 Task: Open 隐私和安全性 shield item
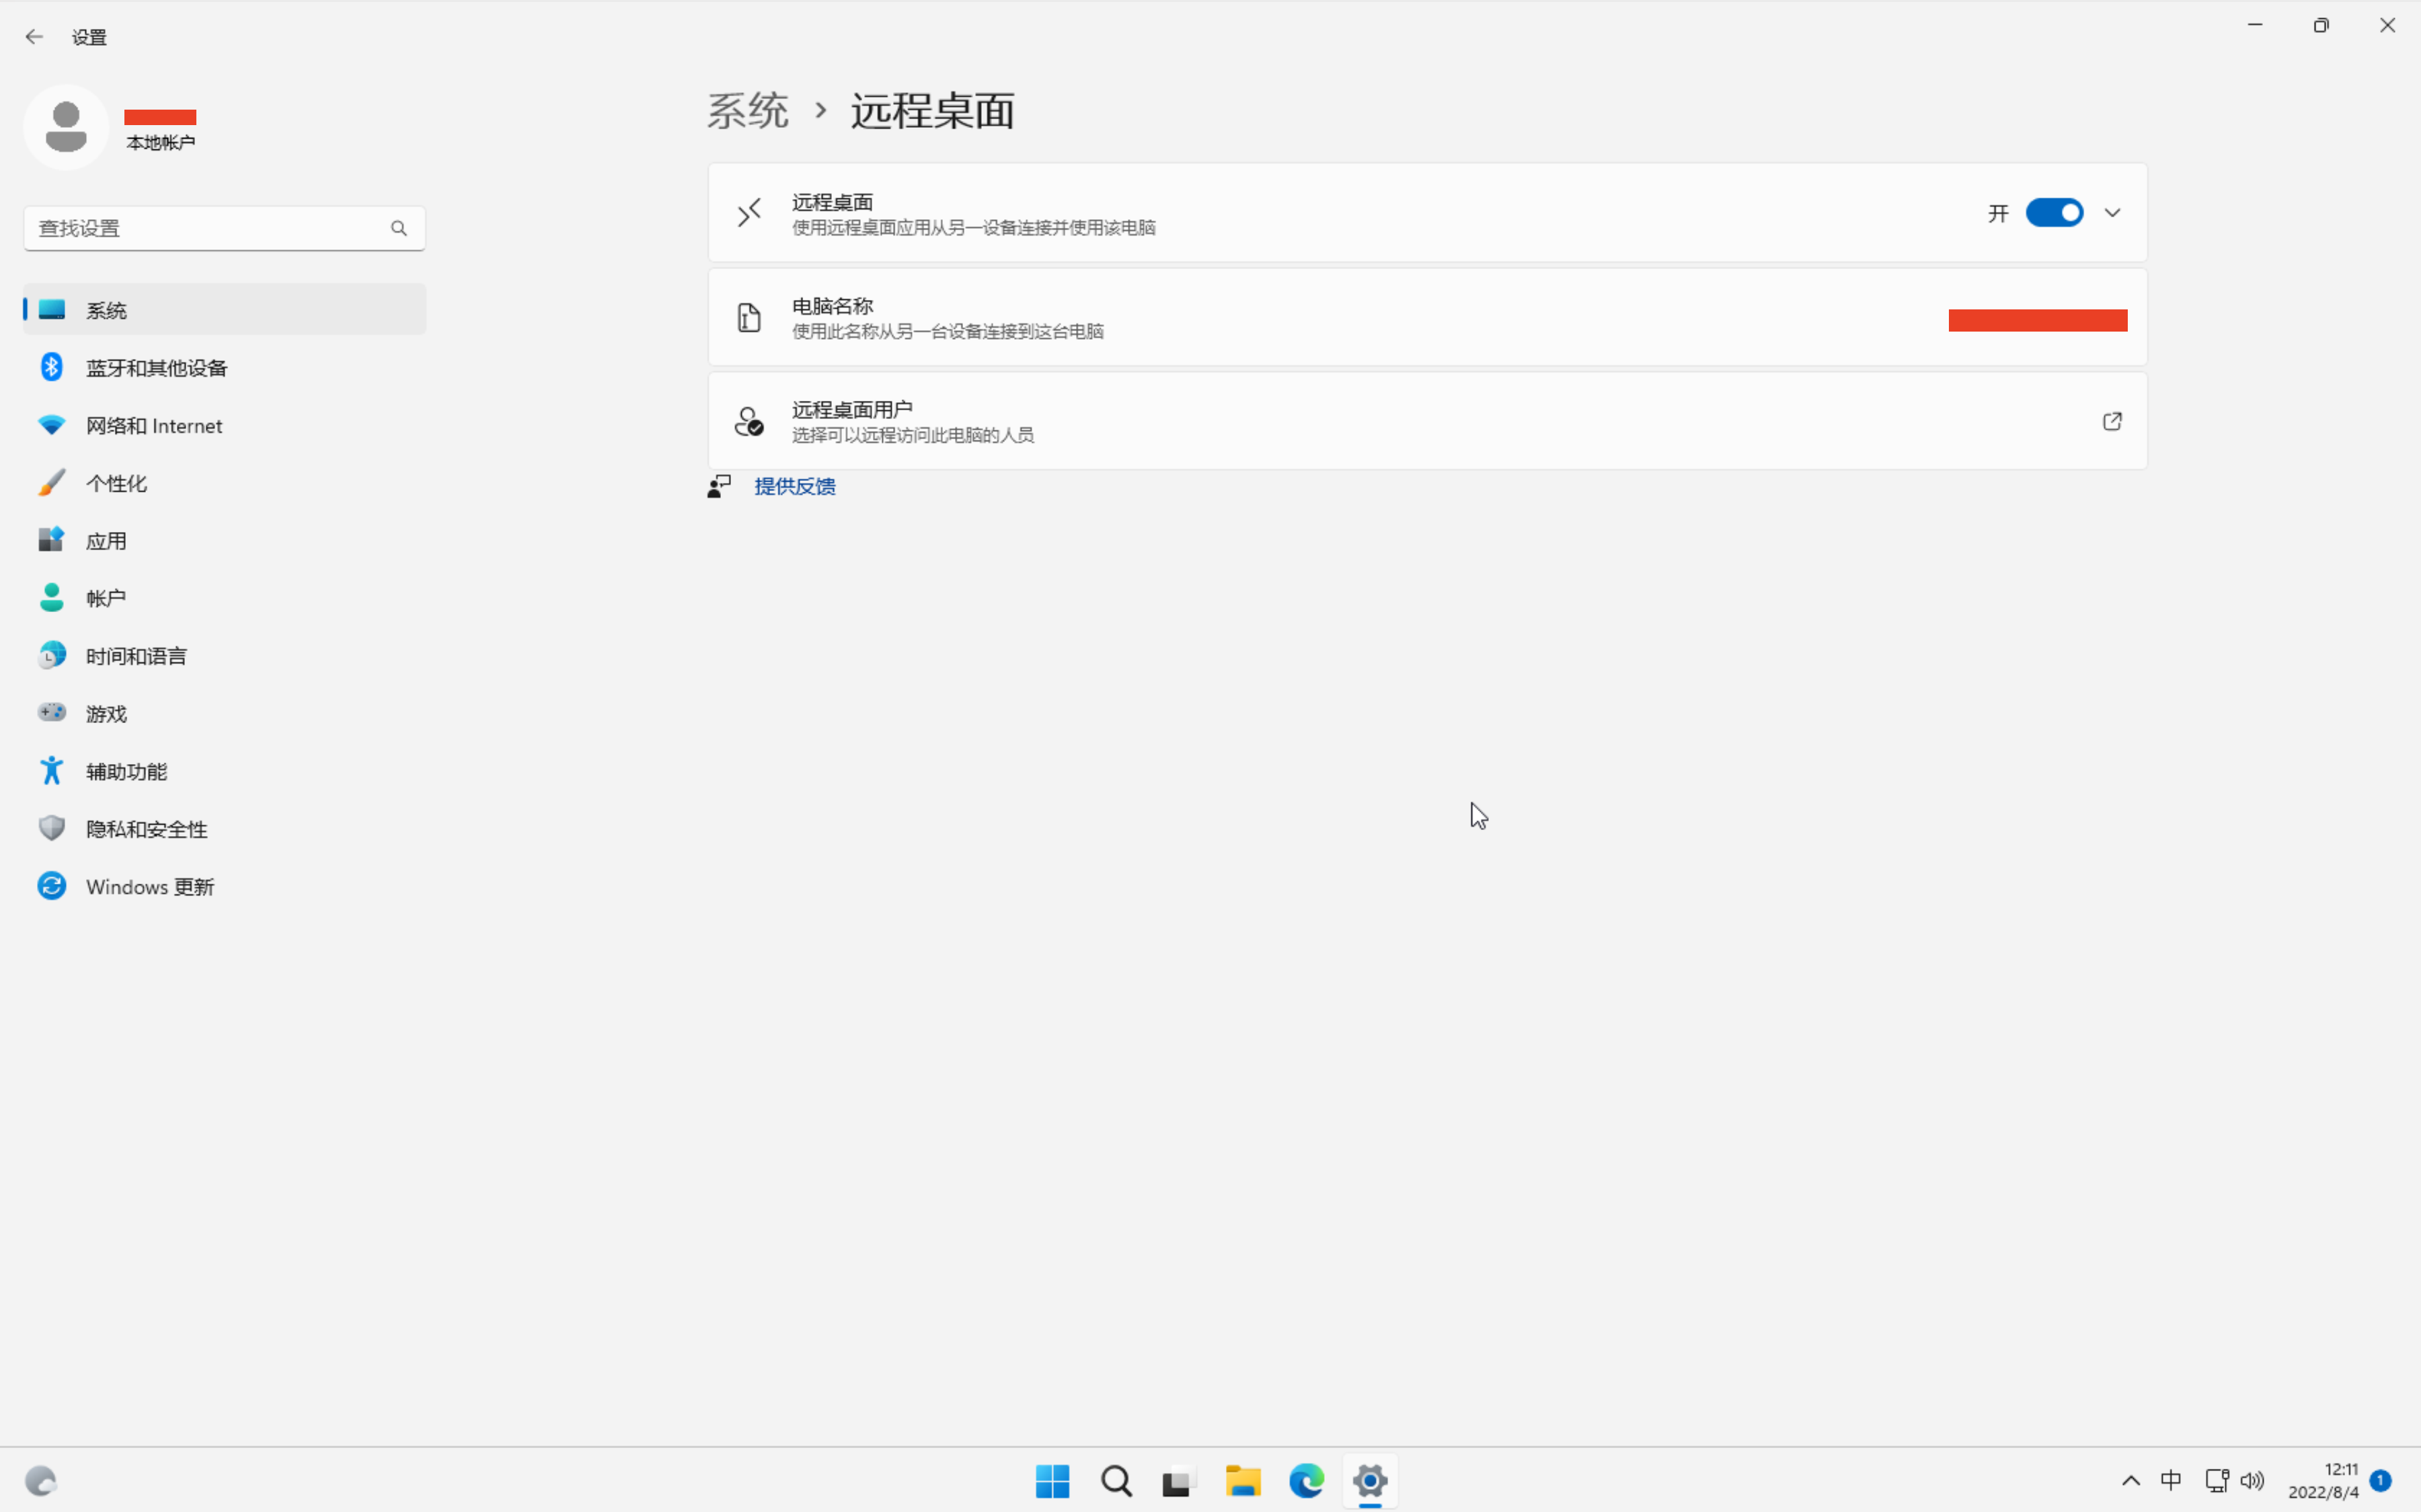point(52,829)
